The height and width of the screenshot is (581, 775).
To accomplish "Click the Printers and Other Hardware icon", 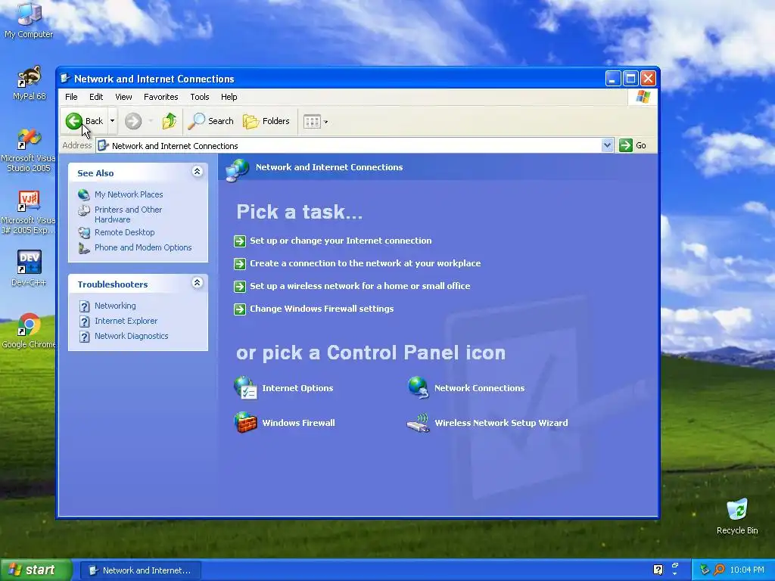I will click(84, 210).
